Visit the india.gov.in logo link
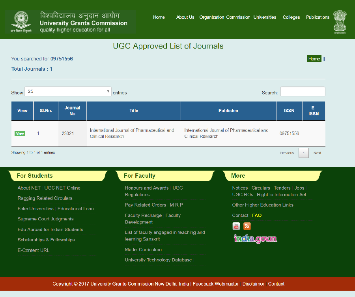The height and width of the screenshot is (297, 355). pyautogui.click(x=255, y=239)
